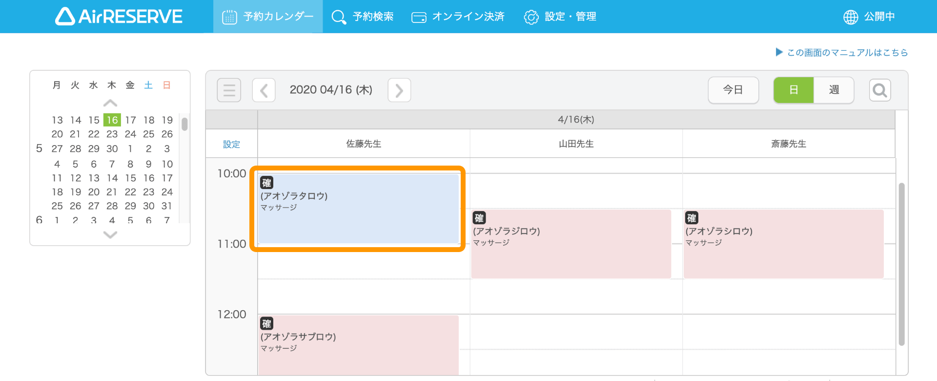The image size is (937, 381).
Task: Open the 予約検索 menu
Action: (363, 17)
